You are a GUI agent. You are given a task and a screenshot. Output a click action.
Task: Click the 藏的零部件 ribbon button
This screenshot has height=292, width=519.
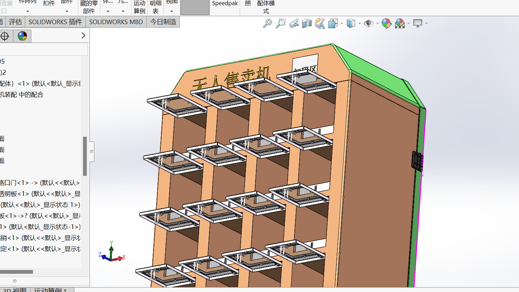[89, 7]
